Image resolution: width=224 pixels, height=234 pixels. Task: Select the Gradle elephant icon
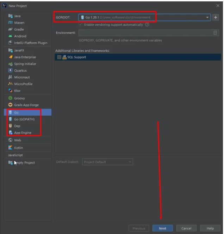point(11,29)
